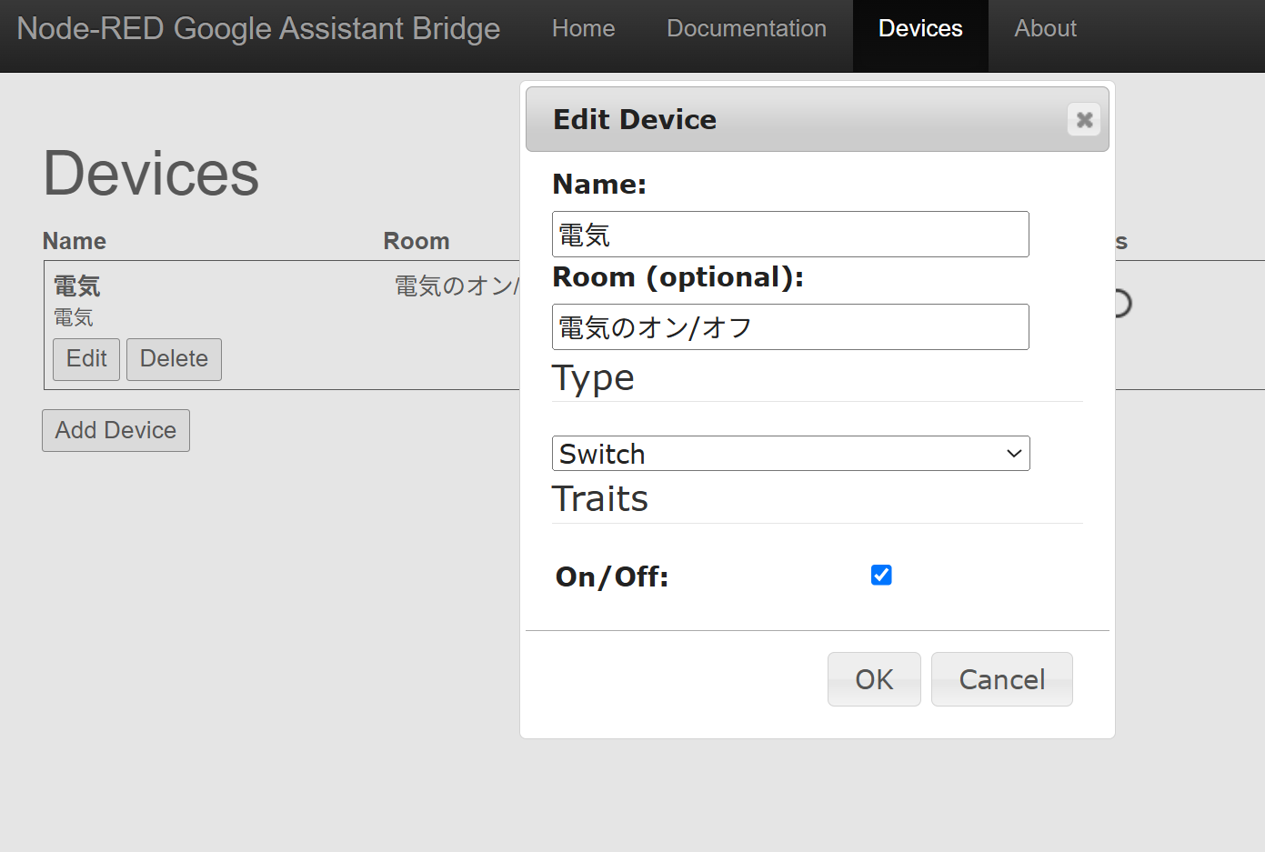1265x852 pixels.
Task: Select the 電気 device name in the table
Action: [x=76, y=286]
